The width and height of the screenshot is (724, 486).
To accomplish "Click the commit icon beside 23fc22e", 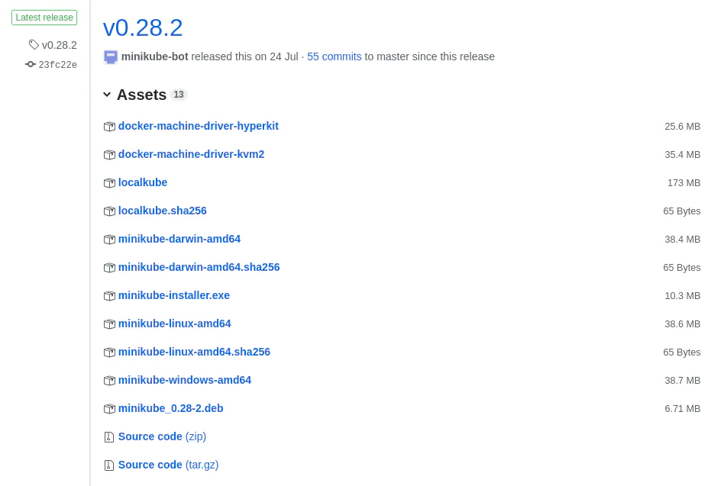I will pyautogui.click(x=31, y=65).
